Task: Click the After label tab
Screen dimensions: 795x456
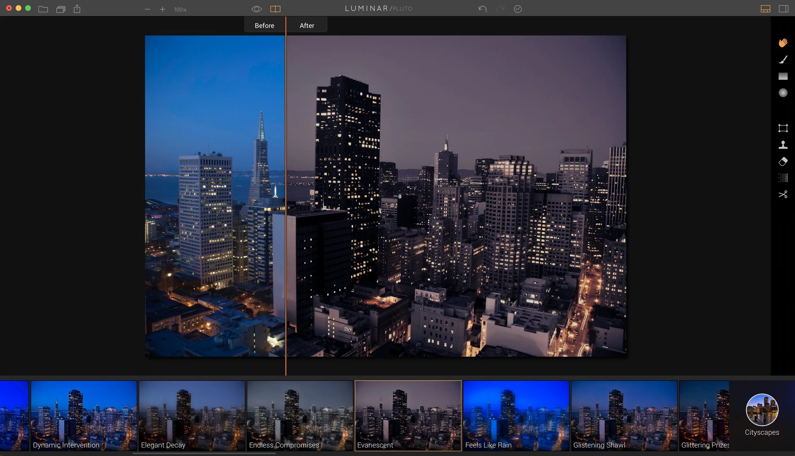Action: 307,25
